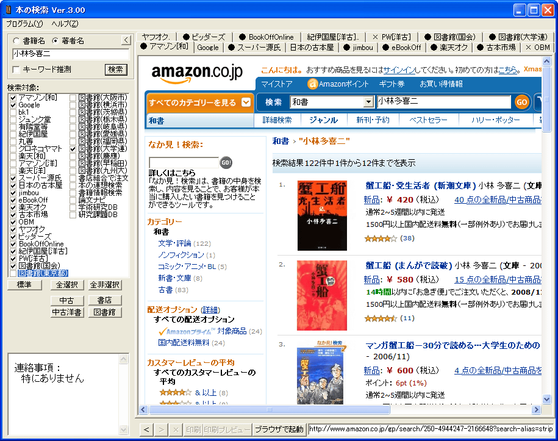Click the URL address field at bottom
558x441 pixels.
pos(431,429)
